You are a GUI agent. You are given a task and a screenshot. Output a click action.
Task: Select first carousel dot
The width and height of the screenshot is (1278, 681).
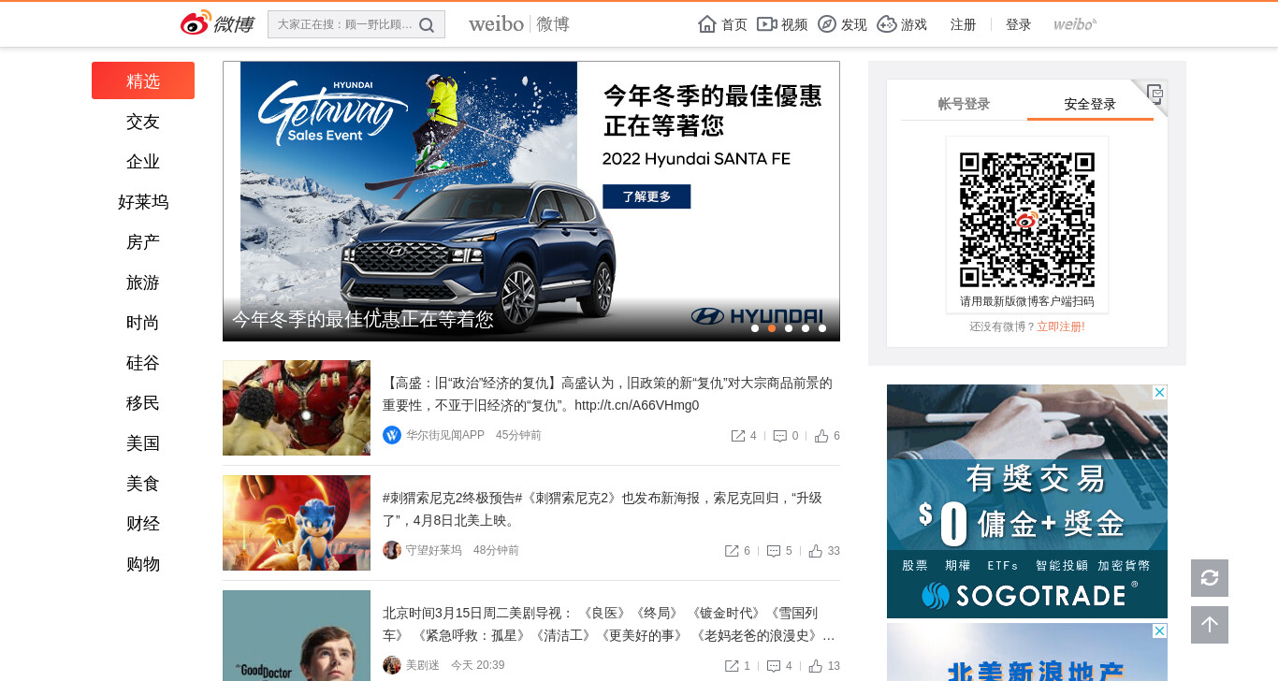pos(755,328)
